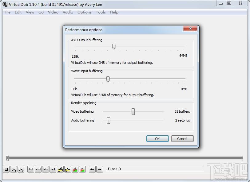
Task: Click the "VirtualDub will use 64KB" message
Action: (113, 95)
